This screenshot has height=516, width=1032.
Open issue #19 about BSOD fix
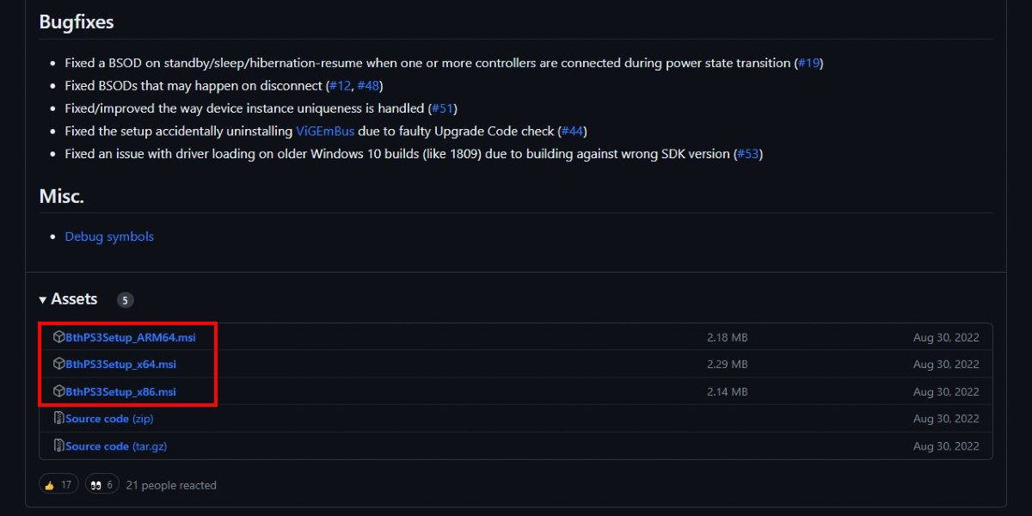(x=808, y=63)
